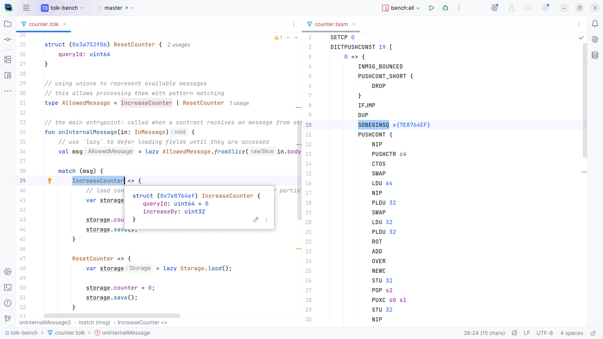Click the AllowedMessage type on line 31
The width and height of the screenshot is (603, 339).
[x=86, y=103]
